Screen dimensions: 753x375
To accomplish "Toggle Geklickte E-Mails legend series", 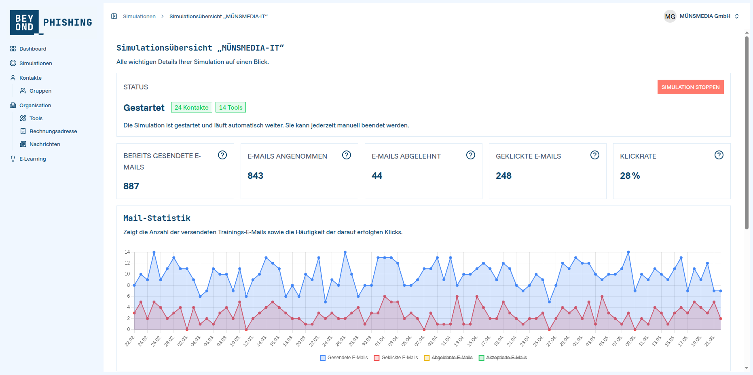I will pyautogui.click(x=396, y=358).
